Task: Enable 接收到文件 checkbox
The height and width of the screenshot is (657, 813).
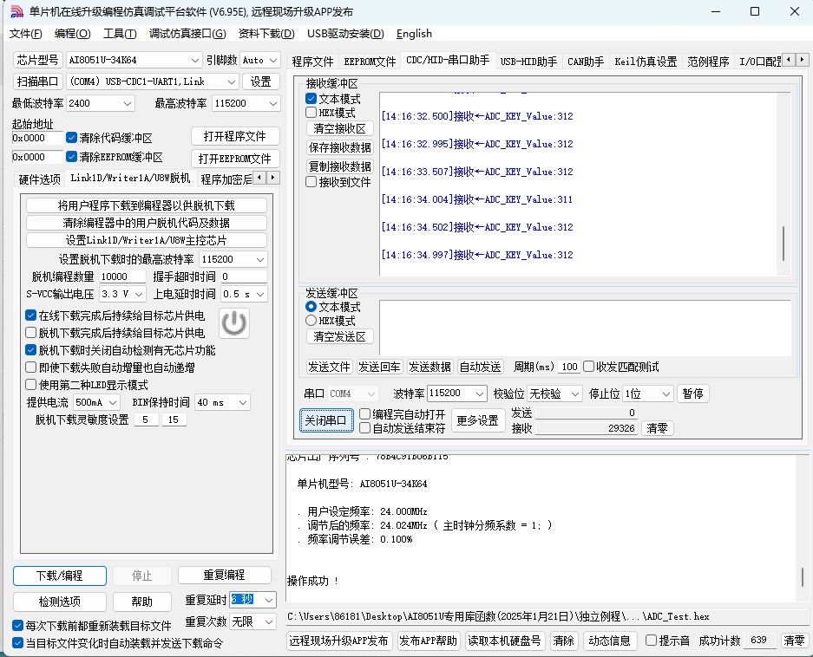Action: pyautogui.click(x=311, y=182)
